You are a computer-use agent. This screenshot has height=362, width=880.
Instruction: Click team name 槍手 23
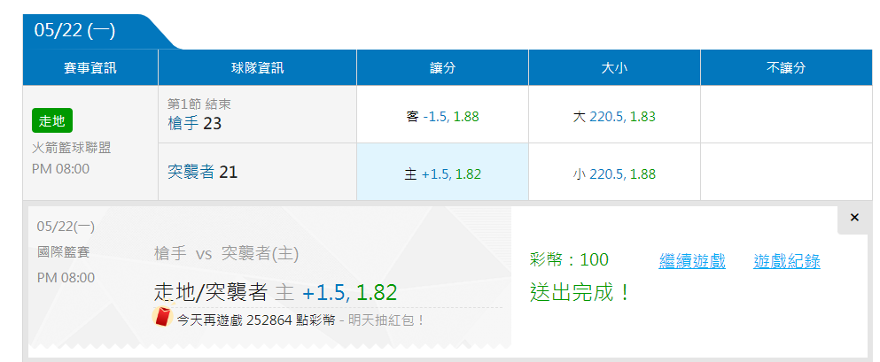coord(195,123)
